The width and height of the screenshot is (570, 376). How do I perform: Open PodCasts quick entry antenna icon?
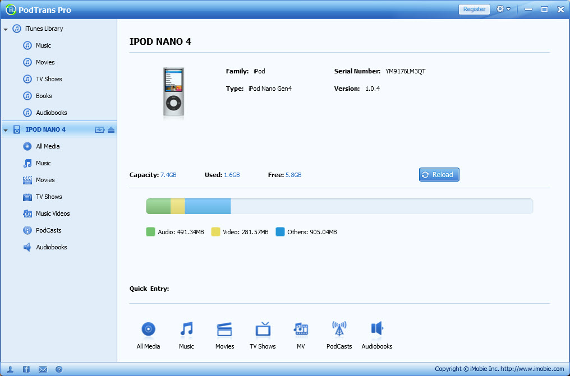[x=339, y=329]
